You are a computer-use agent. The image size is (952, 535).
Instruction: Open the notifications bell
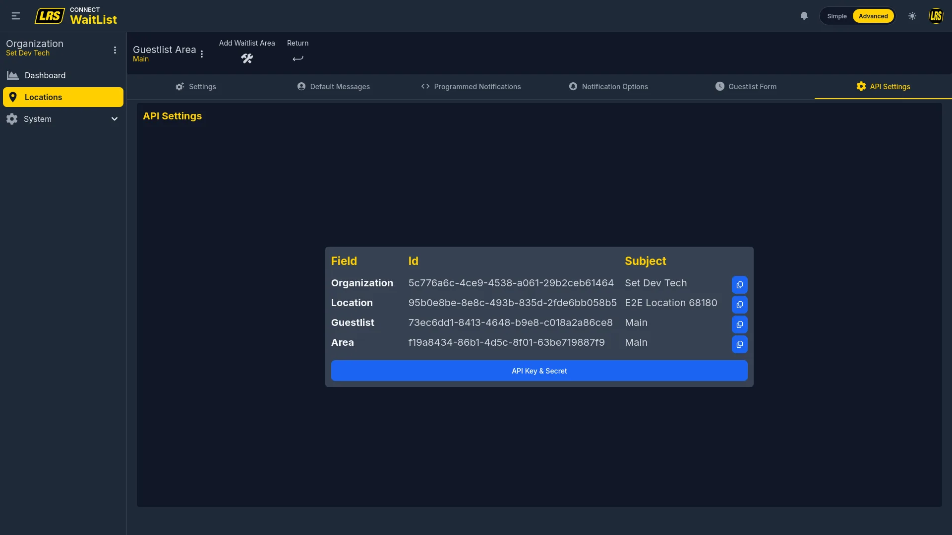pos(804,16)
